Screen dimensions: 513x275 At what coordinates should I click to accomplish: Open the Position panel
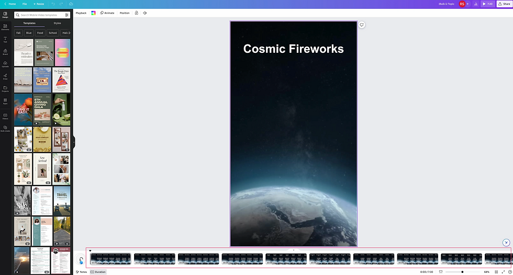pyautogui.click(x=125, y=13)
